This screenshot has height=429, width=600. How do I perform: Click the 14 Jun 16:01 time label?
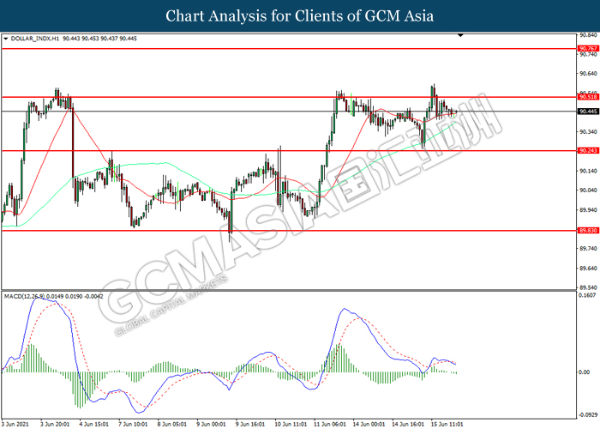click(x=408, y=425)
